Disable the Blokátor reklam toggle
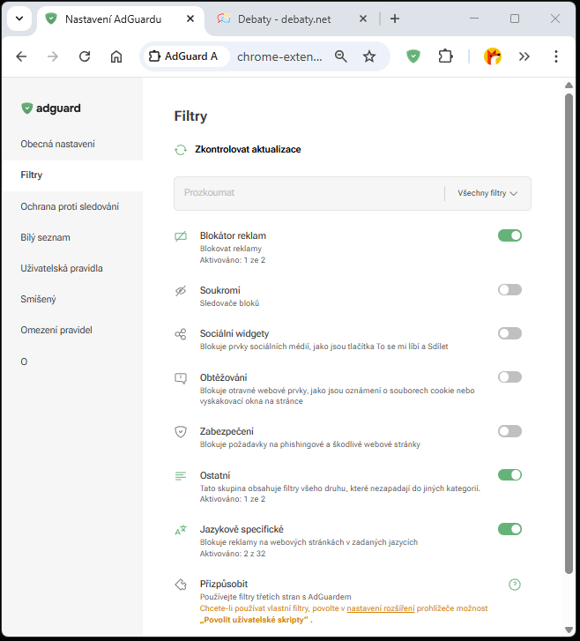Screen dimensions: 580x641 509,235
